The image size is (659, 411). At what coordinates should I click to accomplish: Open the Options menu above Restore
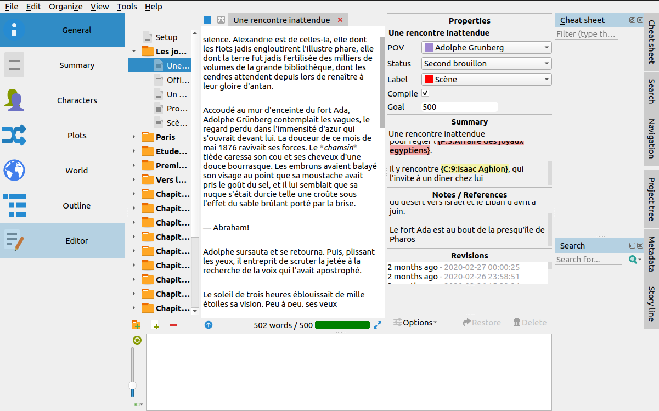pos(415,322)
